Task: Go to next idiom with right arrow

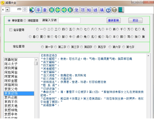Action: click(64, 10)
